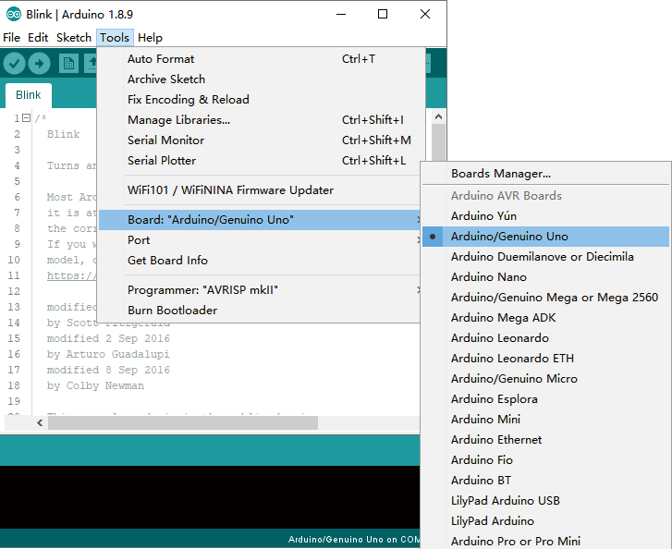This screenshot has height=549, width=672.
Task: Choose Archive Sketch menu entry
Action: (262, 79)
